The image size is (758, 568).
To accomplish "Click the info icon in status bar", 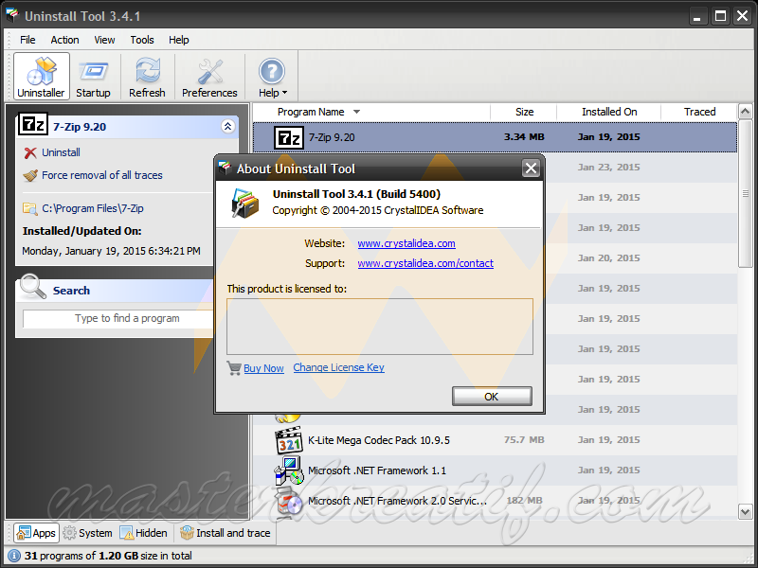I will tap(14, 556).
